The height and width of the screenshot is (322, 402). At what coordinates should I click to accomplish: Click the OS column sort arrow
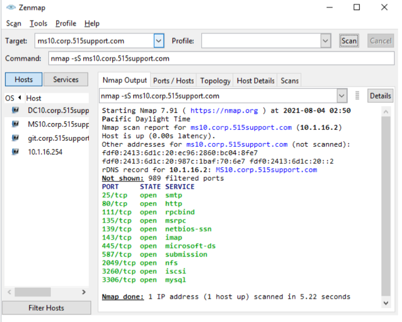click(19, 98)
